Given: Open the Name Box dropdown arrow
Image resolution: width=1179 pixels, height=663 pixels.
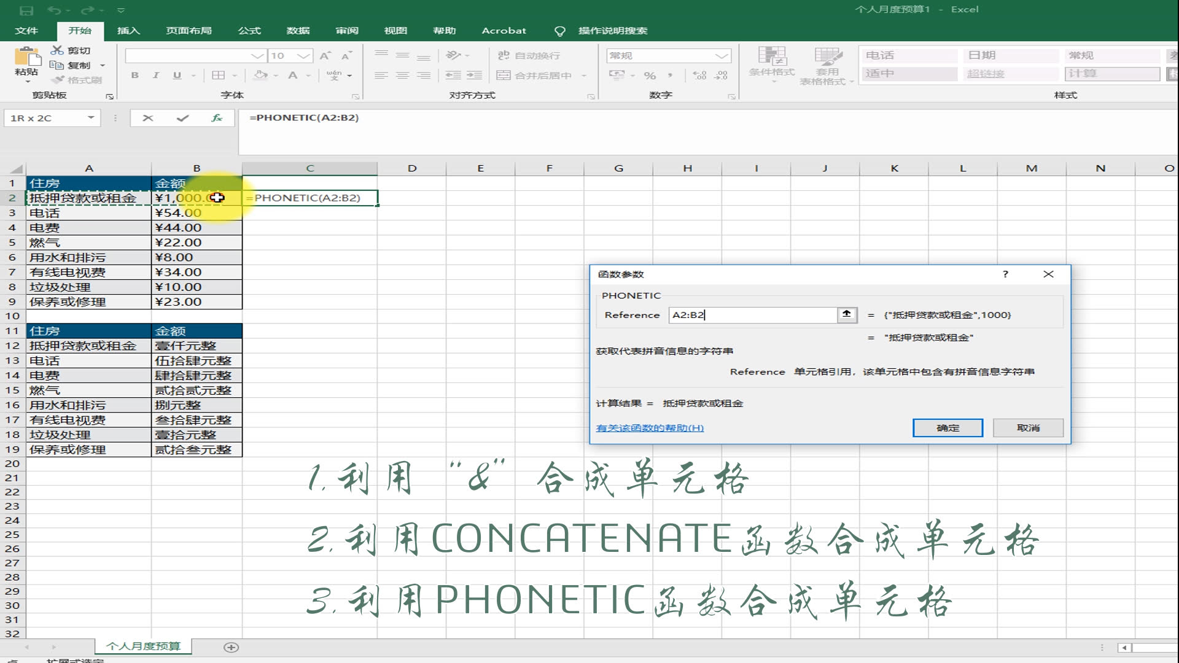Looking at the screenshot, I should (x=91, y=118).
